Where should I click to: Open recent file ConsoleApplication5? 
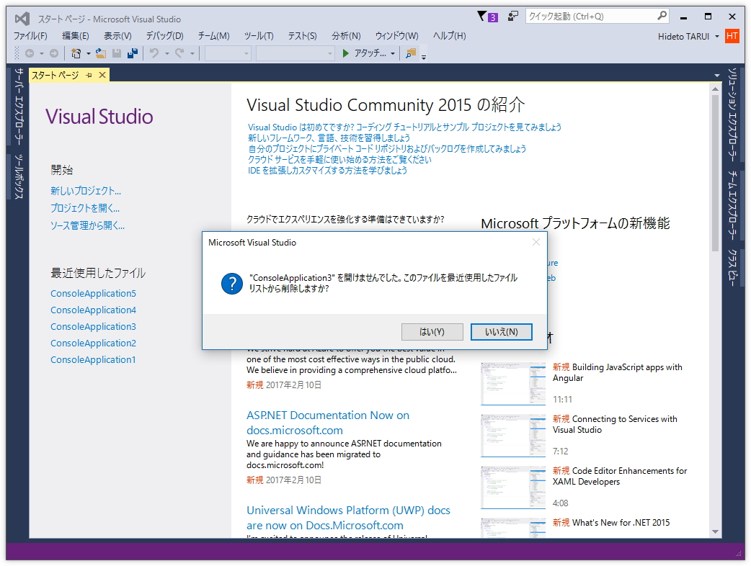click(94, 293)
